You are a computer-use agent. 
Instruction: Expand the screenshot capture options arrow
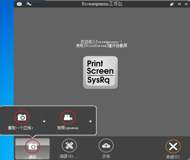coord(44,121)
